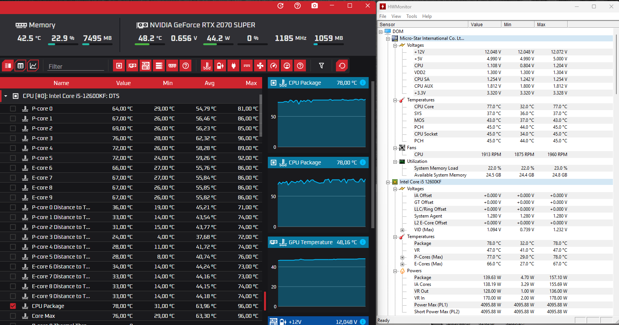619x325 pixels.
Task: Open the Tools menu in HWMonitor
Action: pyautogui.click(x=412, y=16)
